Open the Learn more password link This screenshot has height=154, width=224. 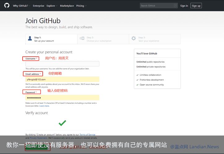[44, 106]
